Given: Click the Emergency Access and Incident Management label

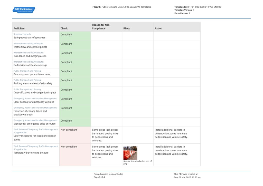Looking at the screenshot, I should [x=36, y=98].
